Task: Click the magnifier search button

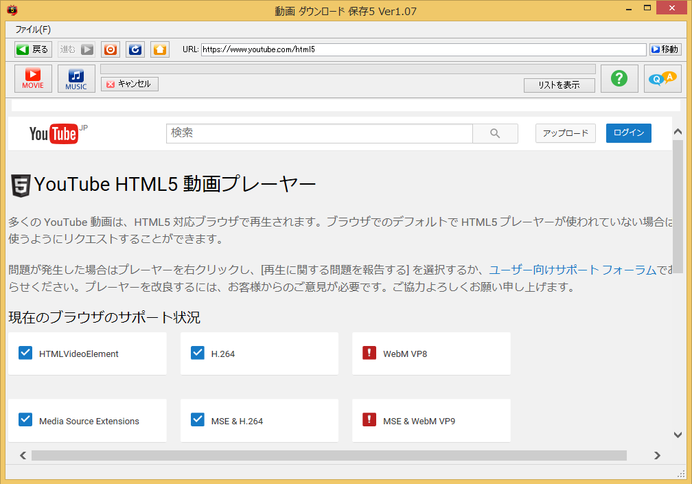Action: [495, 133]
